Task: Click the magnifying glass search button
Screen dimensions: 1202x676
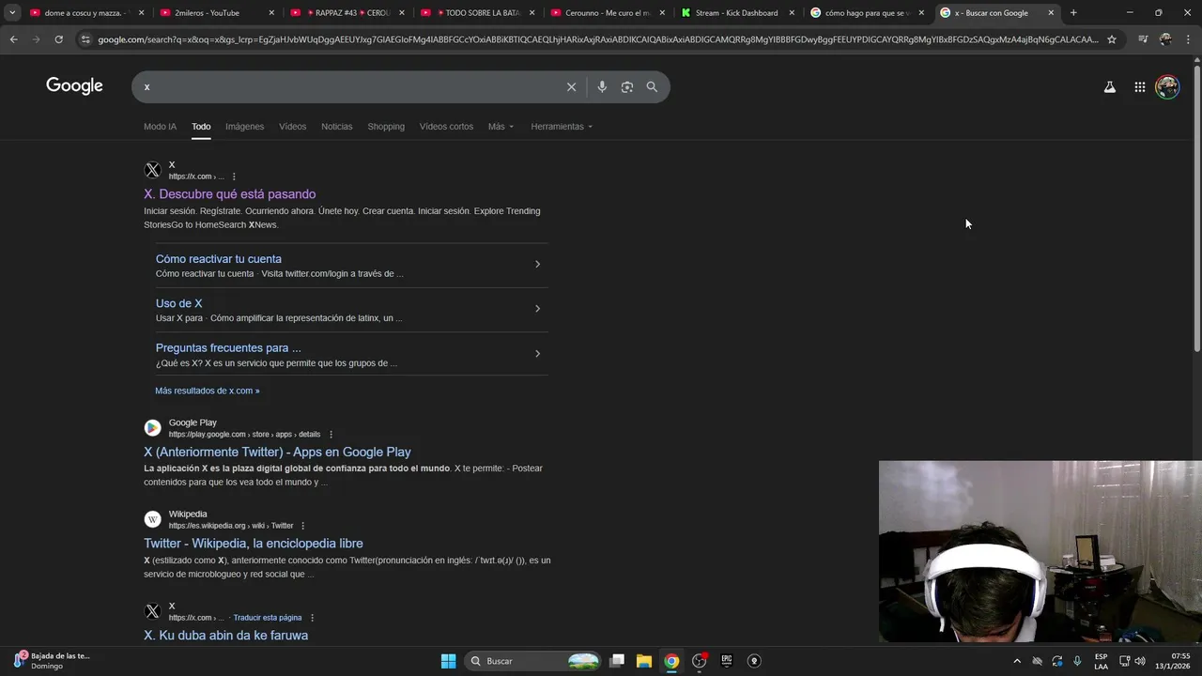Action: tap(652, 86)
